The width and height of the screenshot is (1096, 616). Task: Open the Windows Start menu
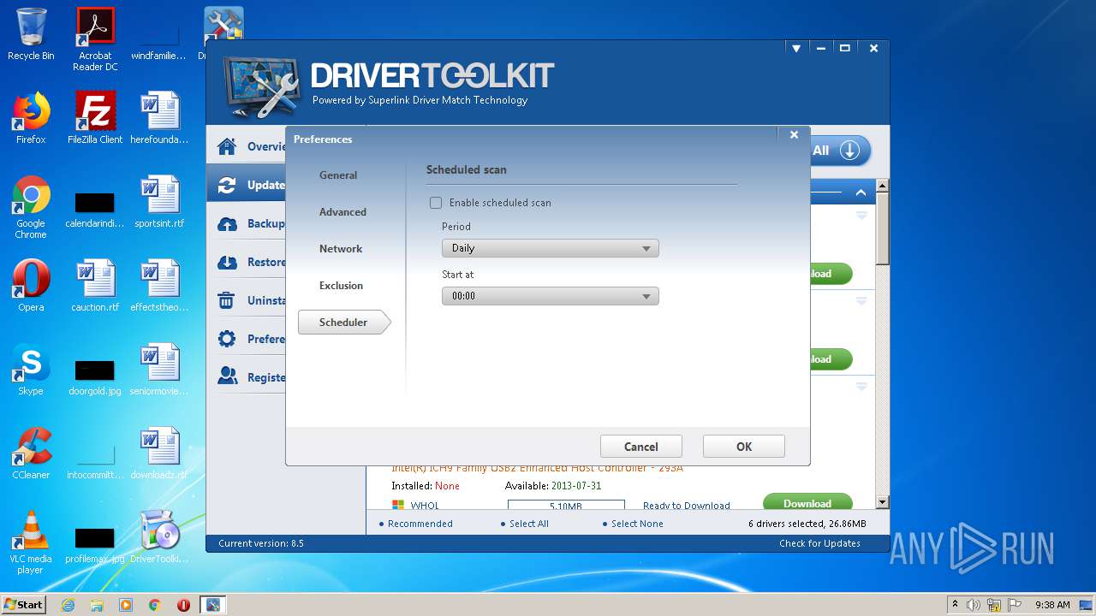pos(24,604)
